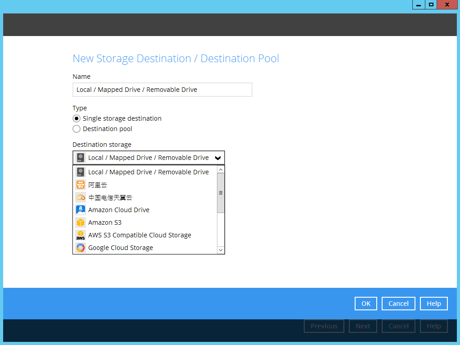
Task: Choose the 中国电信天翼云 option
Action: click(x=145, y=197)
